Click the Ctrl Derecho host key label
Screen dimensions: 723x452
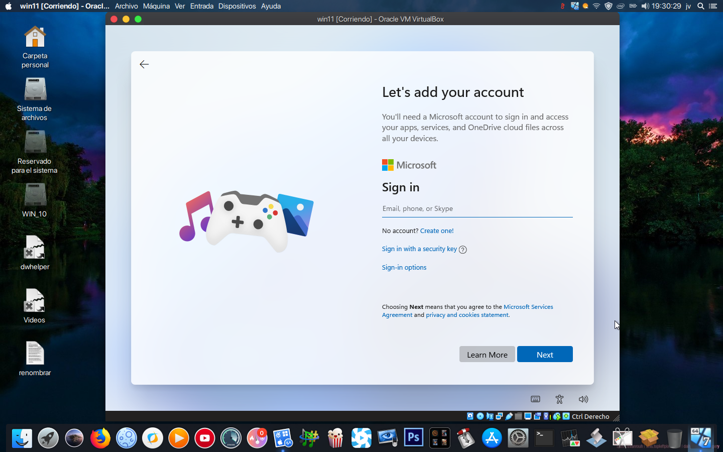click(x=590, y=416)
